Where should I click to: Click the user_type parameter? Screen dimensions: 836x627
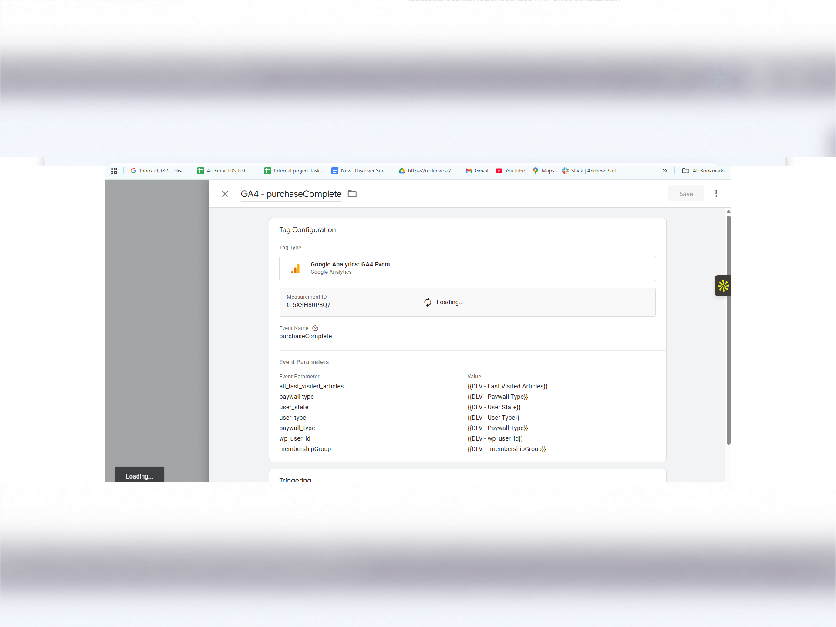[293, 418]
